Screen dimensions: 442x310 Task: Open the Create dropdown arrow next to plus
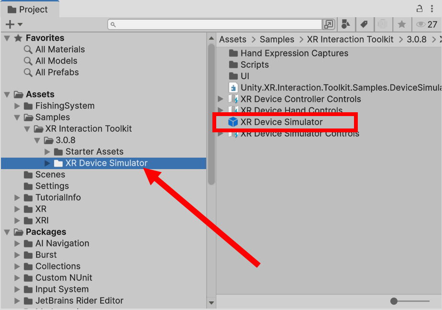(20, 24)
